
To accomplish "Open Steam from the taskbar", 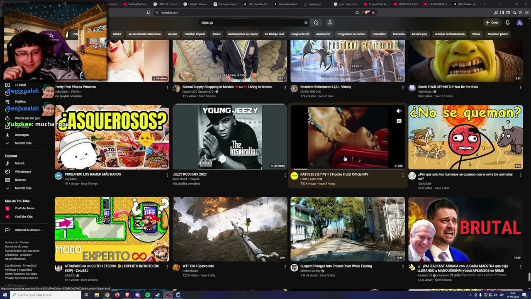I will pyautogui.click(x=158, y=295).
